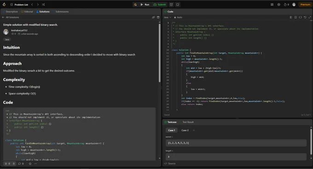
Task: Switch to the Editorial tab
Action: coord(27,11)
